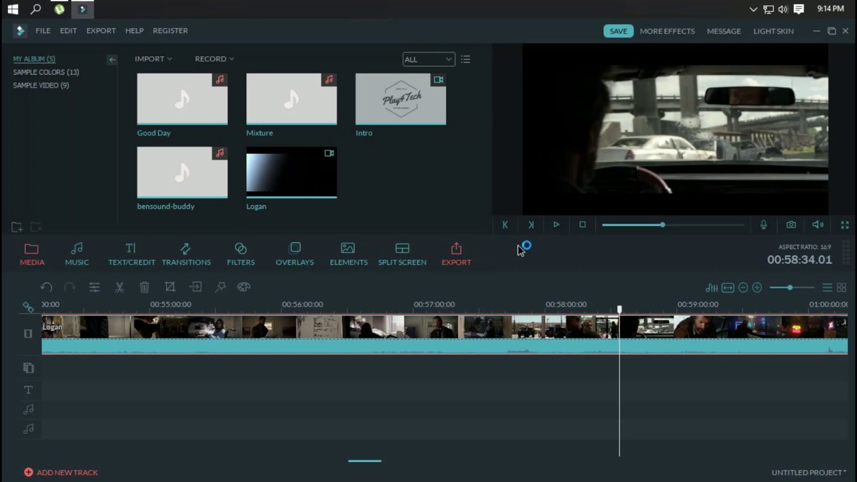
Task: Stop the preview playback
Action: click(x=582, y=225)
